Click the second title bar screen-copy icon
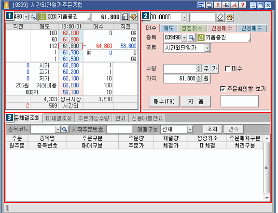Viewport: 278px width, 213px height. [209, 5]
